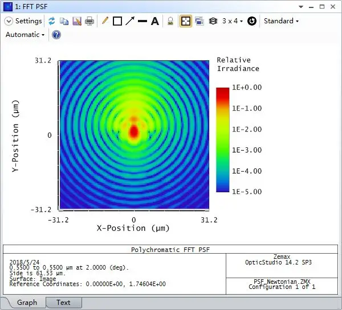Screen dimensions: 342x310
Task: Click the FFT PSF window icon
Action: [8, 6]
